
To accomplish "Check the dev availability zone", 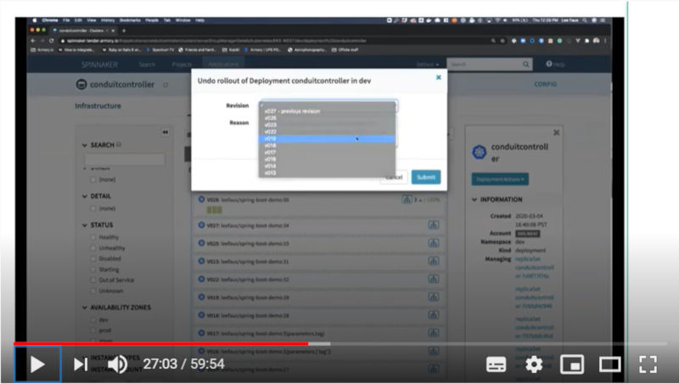I will click(93, 319).
